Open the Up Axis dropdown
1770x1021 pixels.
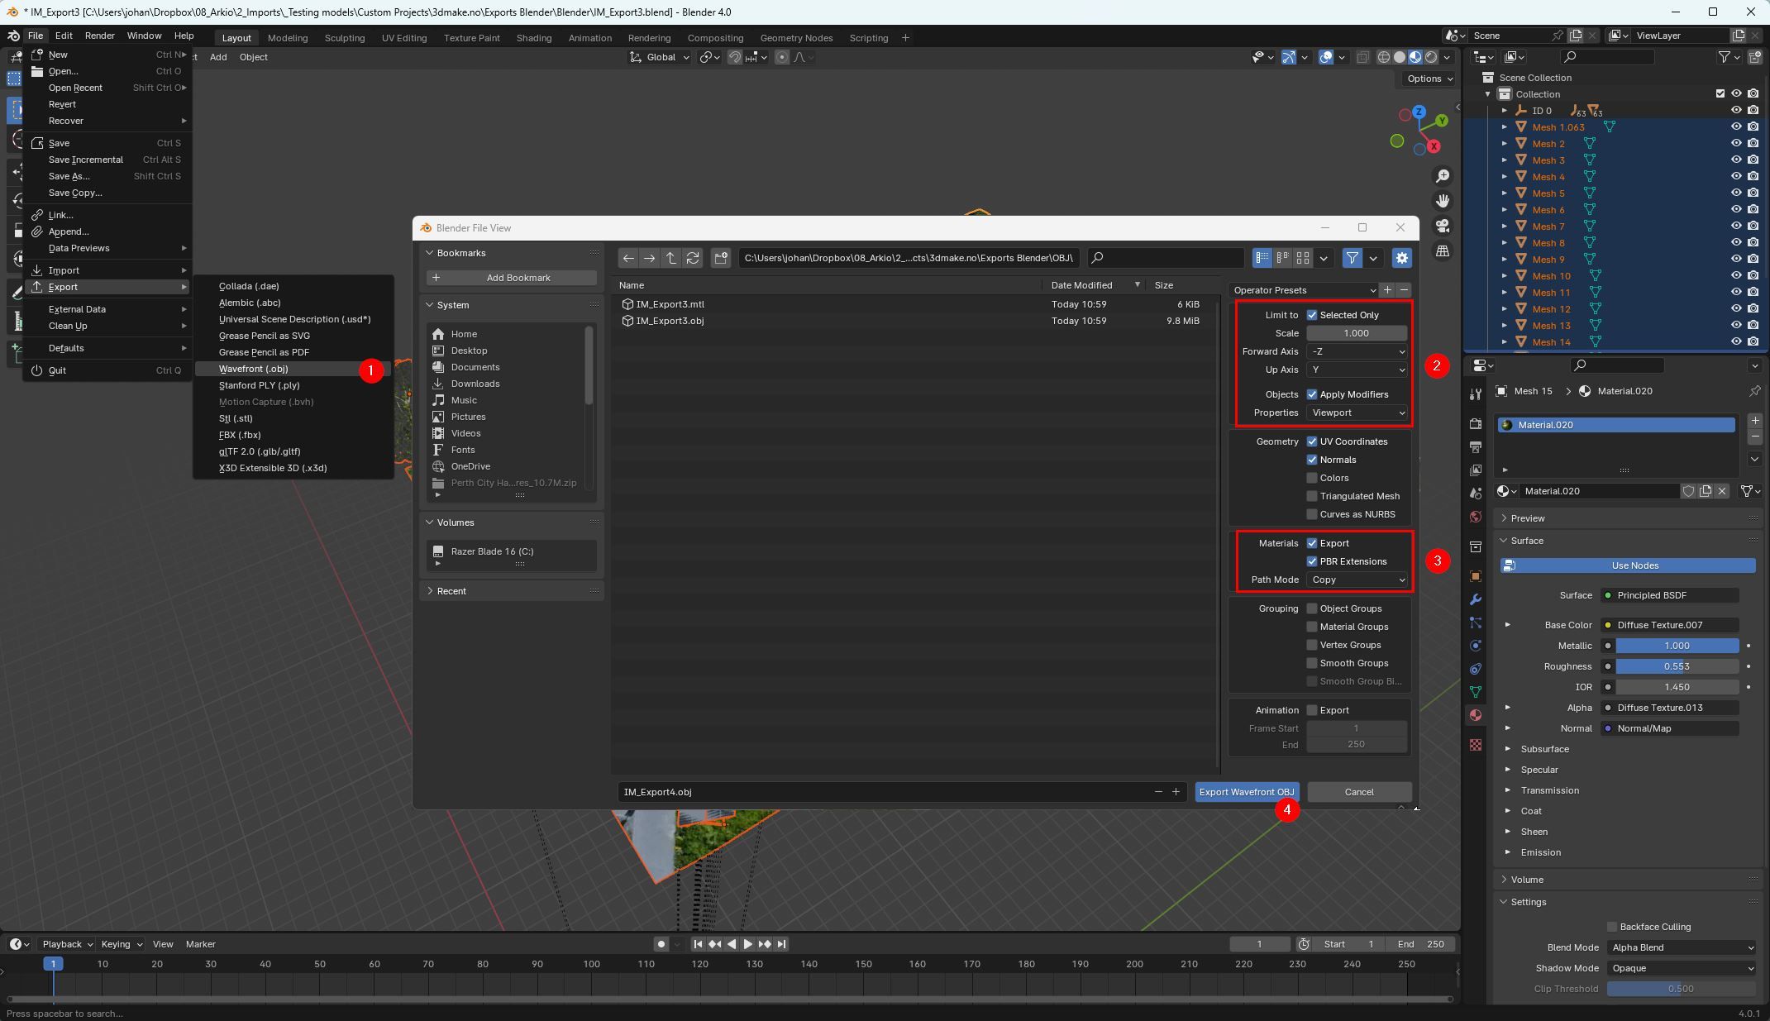pos(1357,370)
